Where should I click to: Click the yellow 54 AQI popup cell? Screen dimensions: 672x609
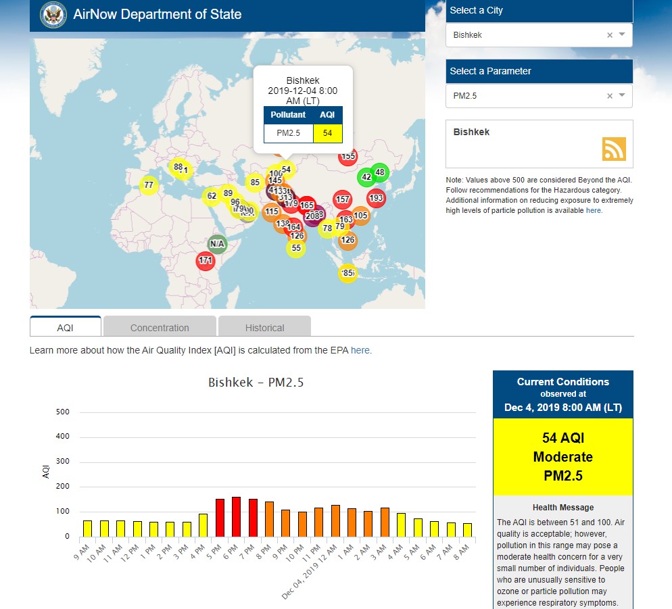click(328, 133)
